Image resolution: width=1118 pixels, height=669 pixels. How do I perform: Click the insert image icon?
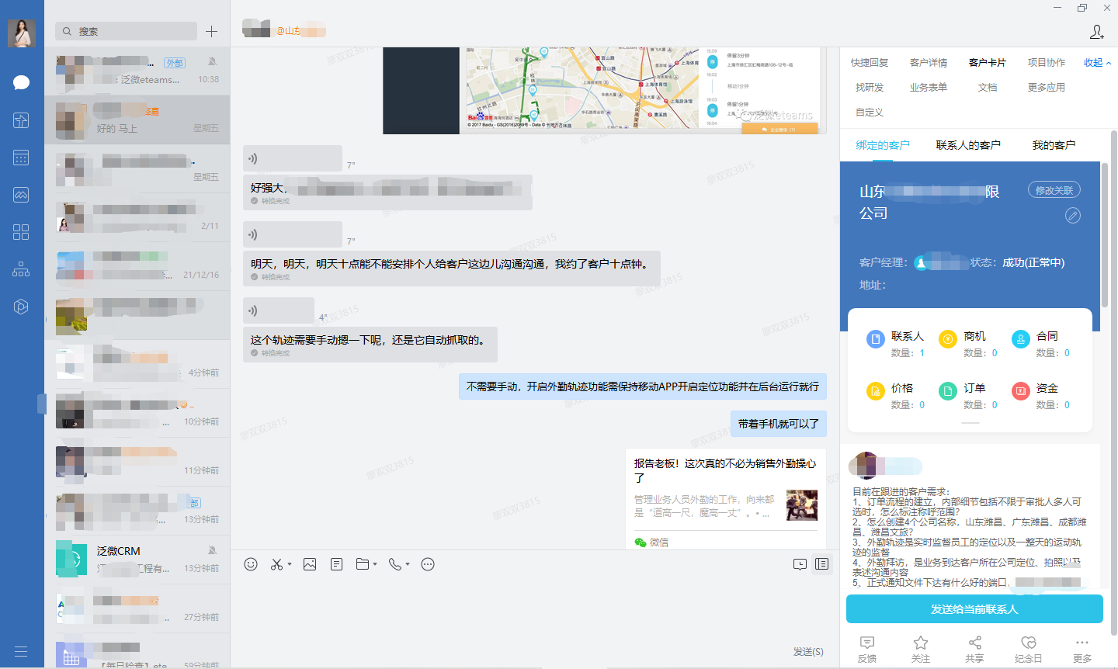[310, 564]
